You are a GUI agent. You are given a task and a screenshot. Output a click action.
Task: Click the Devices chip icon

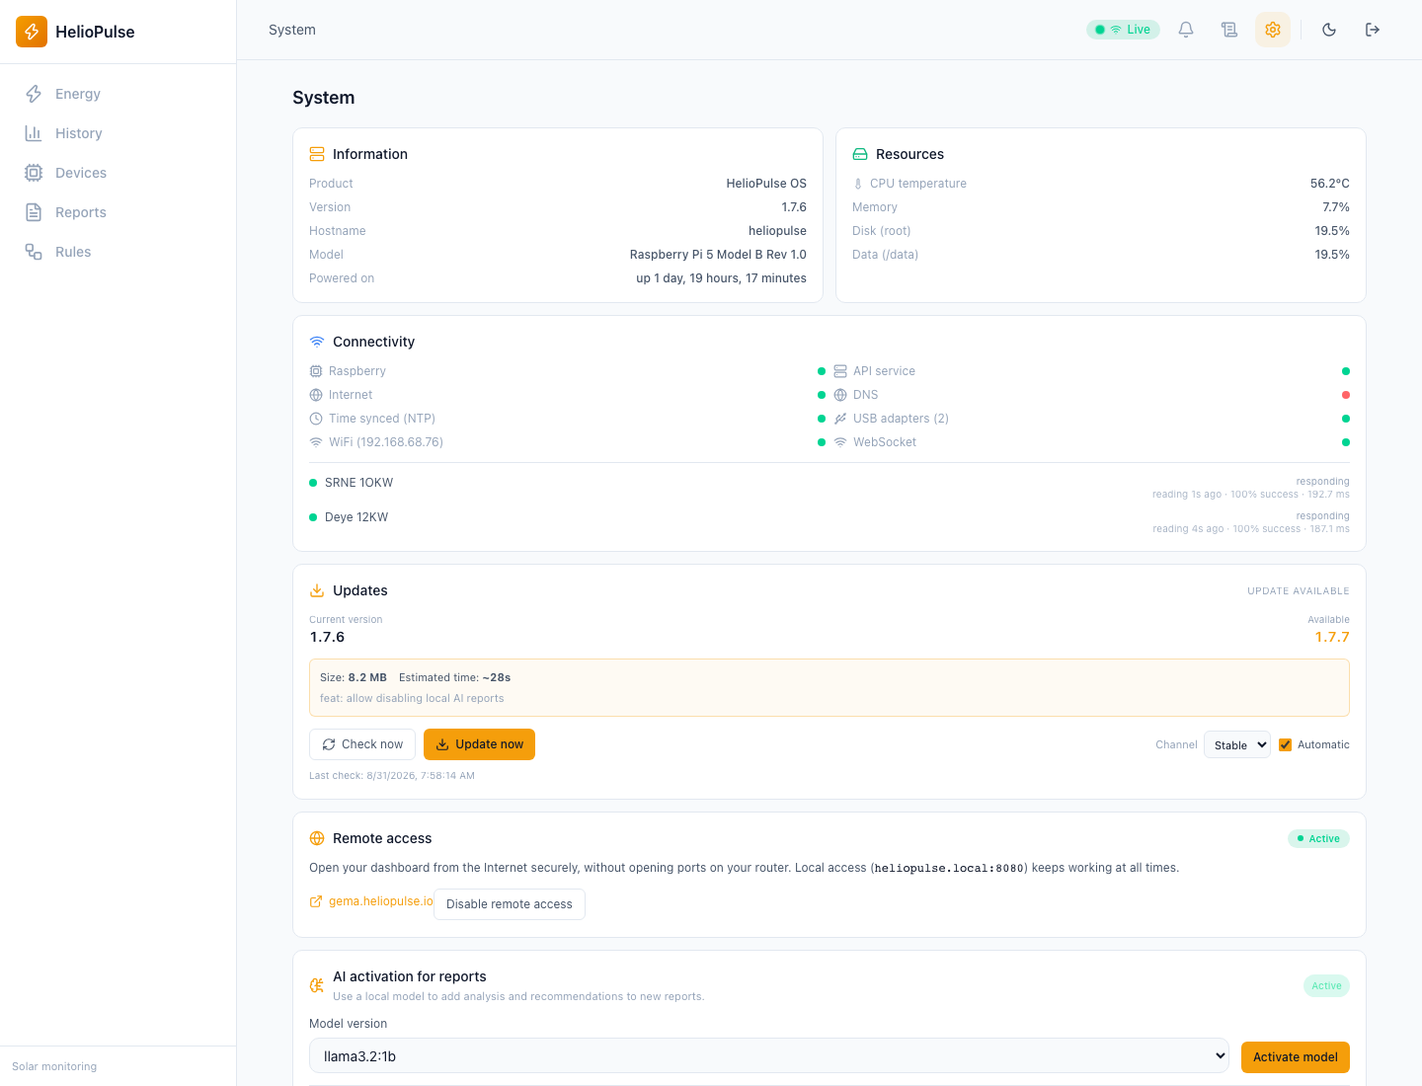pyautogui.click(x=34, y=173)
